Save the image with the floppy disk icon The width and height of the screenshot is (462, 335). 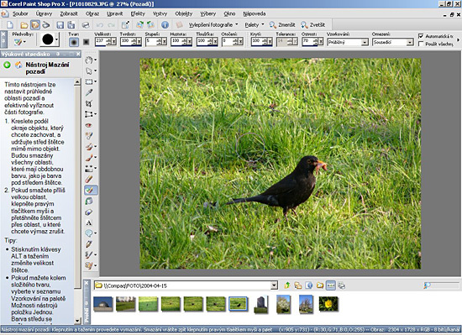click(60, 25)
